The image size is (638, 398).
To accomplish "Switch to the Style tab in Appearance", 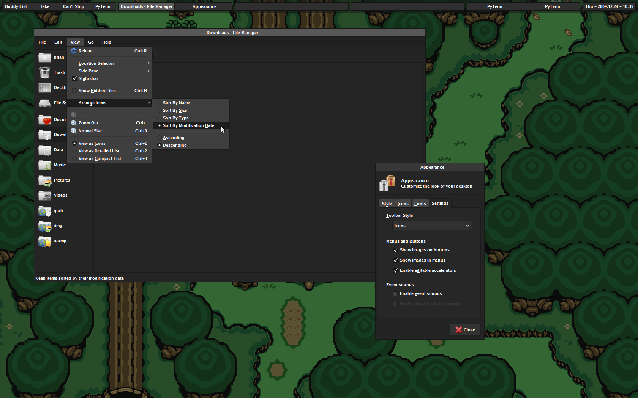I will (x=387, y=204).
